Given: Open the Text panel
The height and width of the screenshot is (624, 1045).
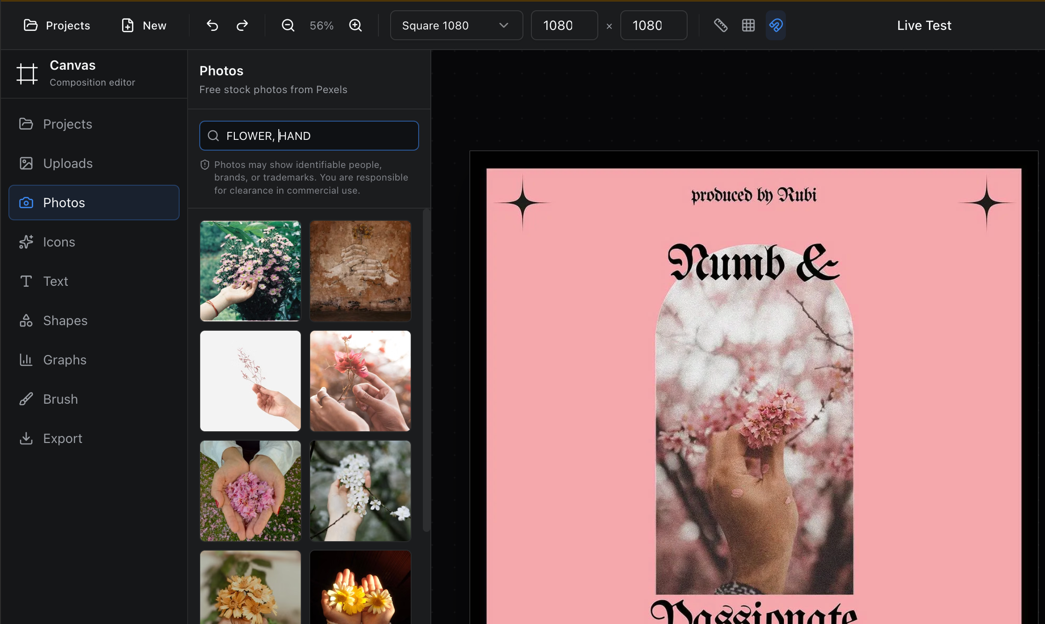Looking at the screenshot, I should click(x=94, y=281).
